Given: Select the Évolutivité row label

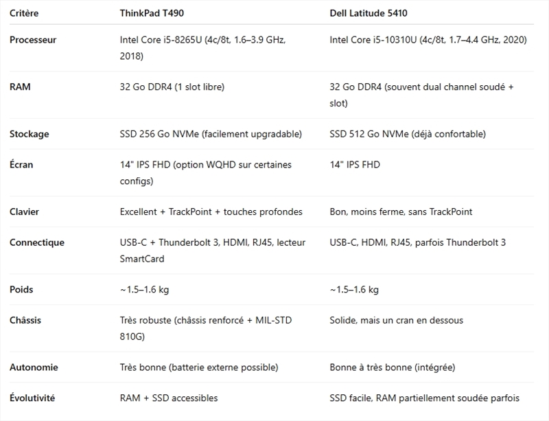Looking at the screenshot, I should [32, 398].
